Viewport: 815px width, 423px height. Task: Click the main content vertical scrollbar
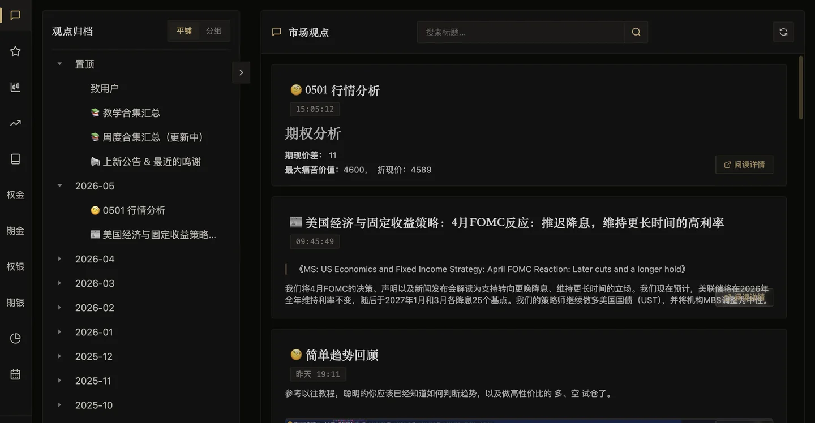801,88
